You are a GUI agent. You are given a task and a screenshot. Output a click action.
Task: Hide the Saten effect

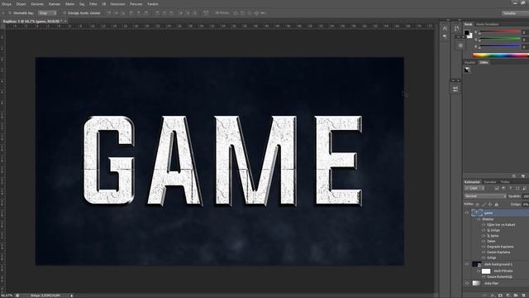pos(484,241)
